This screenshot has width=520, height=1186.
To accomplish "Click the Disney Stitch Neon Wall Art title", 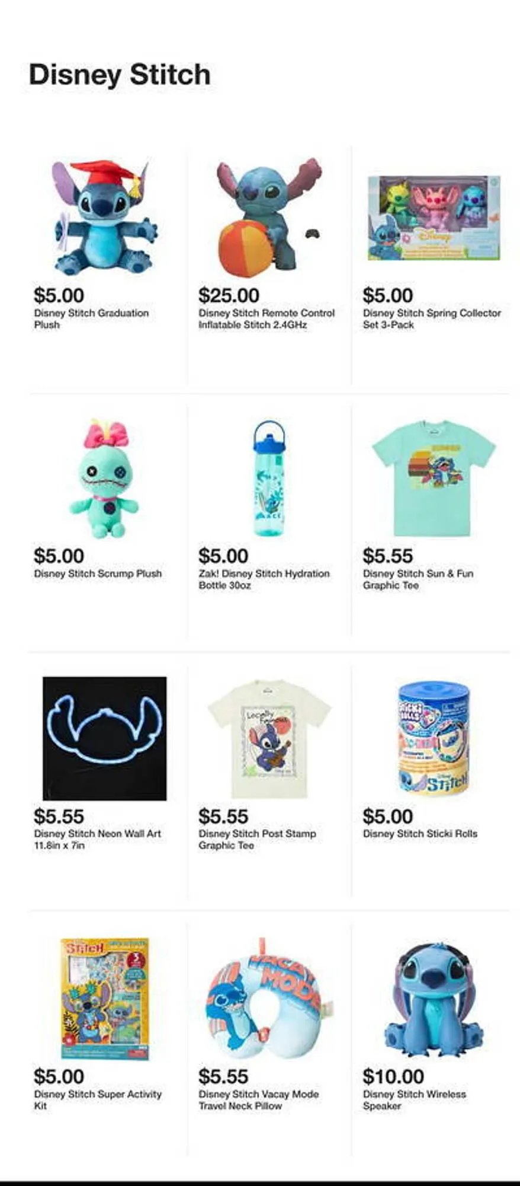I will pyautogui.click(x=97, y=839).
